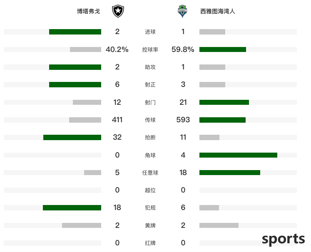Click Seattle's green 射门 bar
311x252 pixels.
224,102
